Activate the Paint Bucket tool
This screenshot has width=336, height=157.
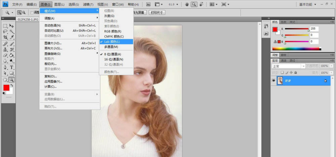coord(11,55)
